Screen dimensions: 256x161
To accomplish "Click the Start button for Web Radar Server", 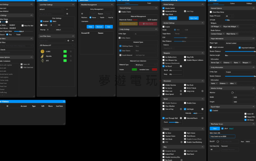I will click(214, 128).
